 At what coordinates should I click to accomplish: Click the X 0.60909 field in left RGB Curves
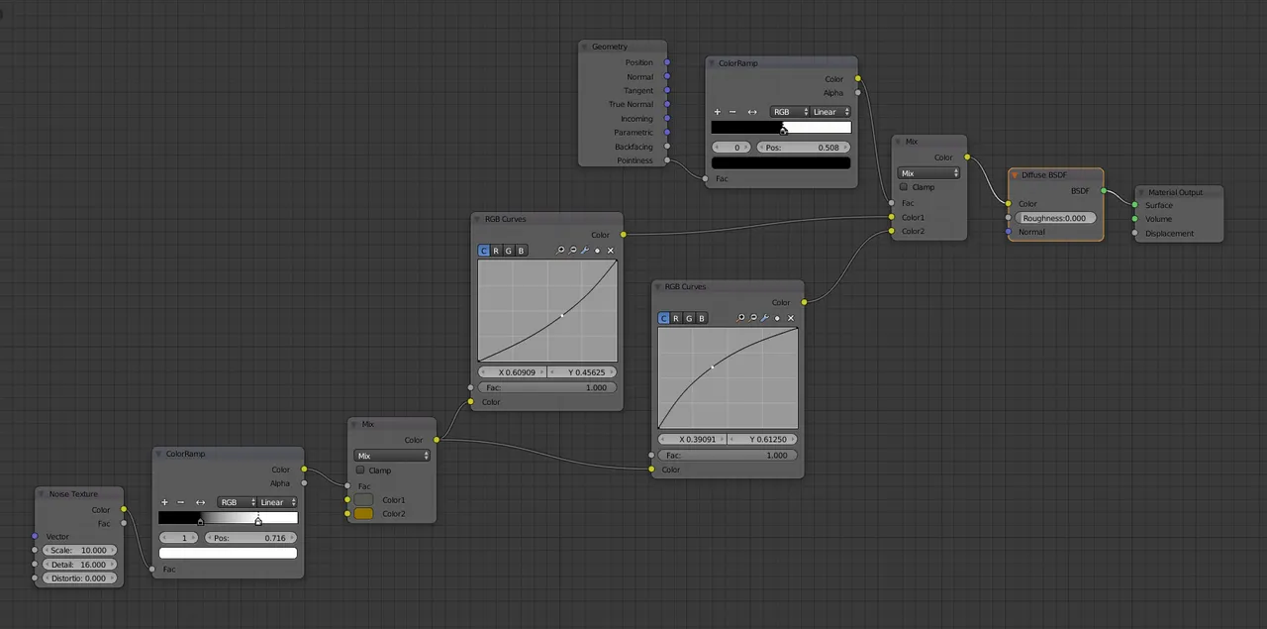513,372
